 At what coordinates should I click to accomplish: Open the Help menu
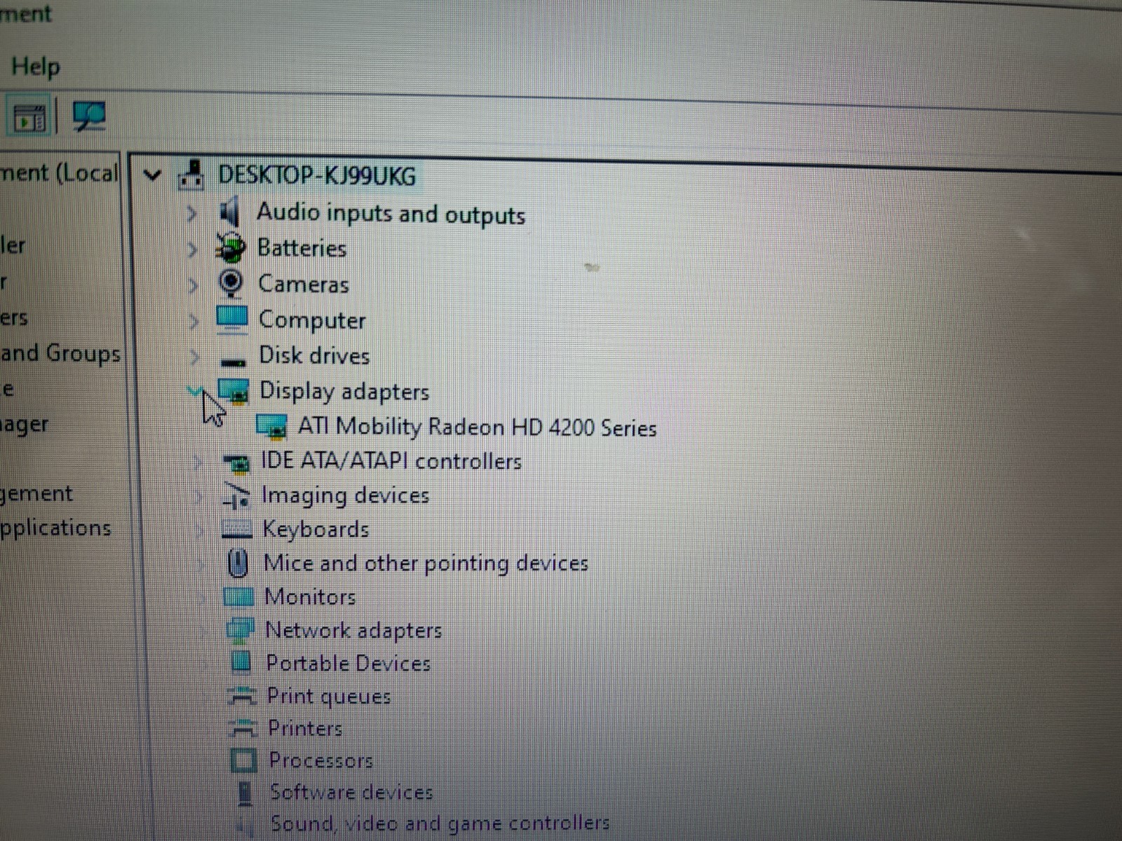tap(35, 67)
